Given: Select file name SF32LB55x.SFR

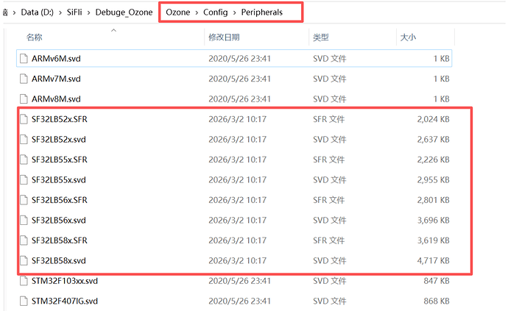Looking at the screenshot, I should click(x=60, y=160).
